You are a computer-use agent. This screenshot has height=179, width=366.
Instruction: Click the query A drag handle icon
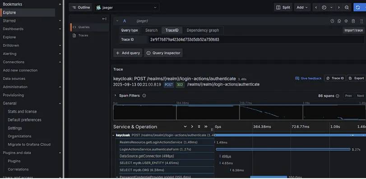[x=361, y=21]
